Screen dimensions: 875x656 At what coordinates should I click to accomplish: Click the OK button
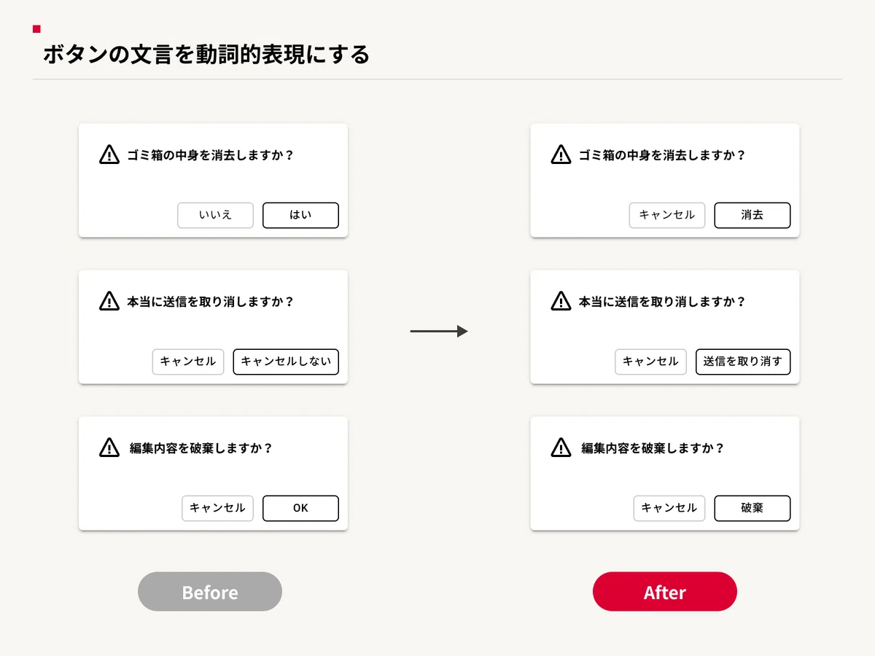pos(300,508)
